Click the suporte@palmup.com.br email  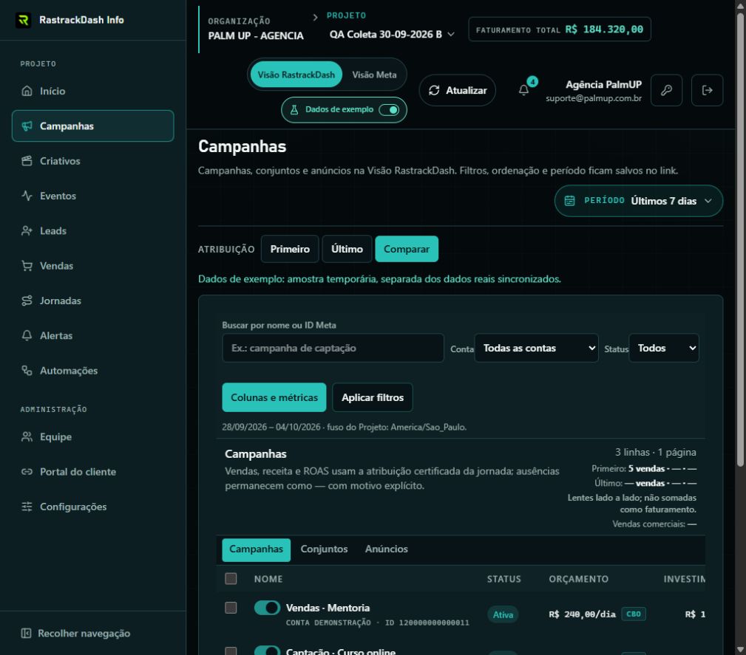(x=593, y=98)
